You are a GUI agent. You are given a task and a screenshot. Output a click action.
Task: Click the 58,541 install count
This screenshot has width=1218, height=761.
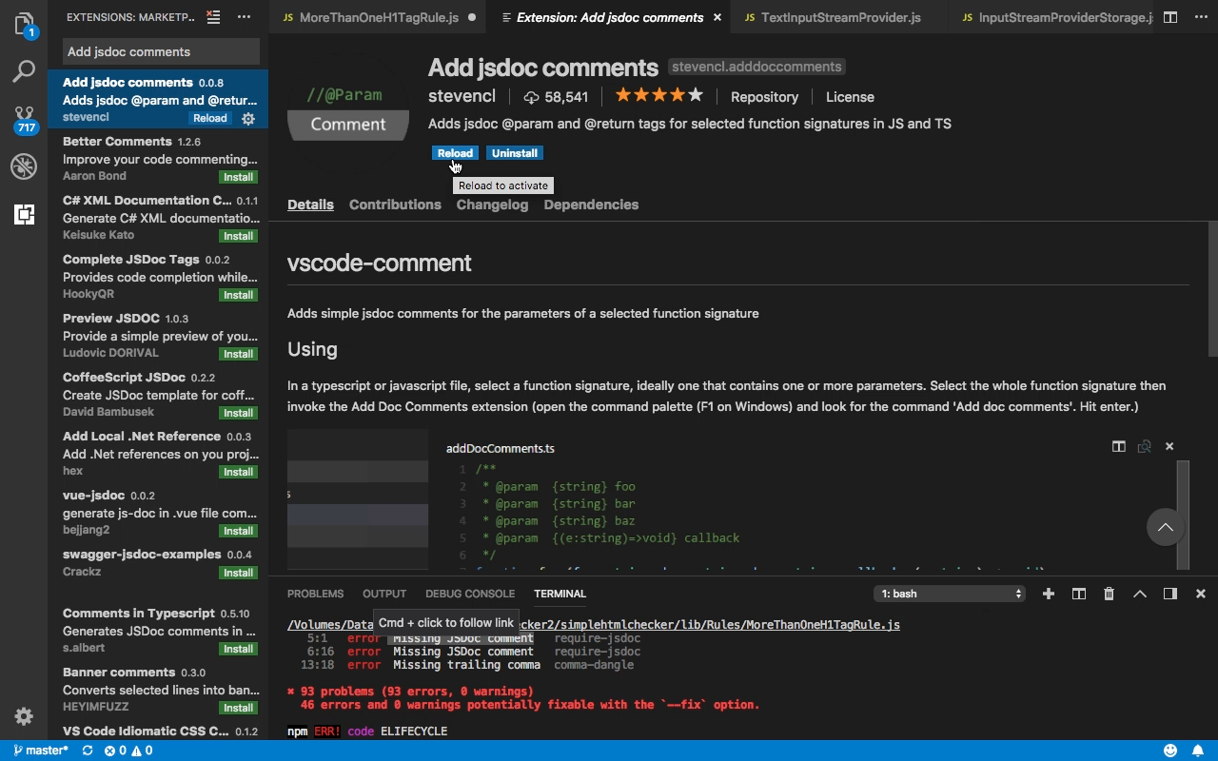pyautogui.click(x=556, y=97)
